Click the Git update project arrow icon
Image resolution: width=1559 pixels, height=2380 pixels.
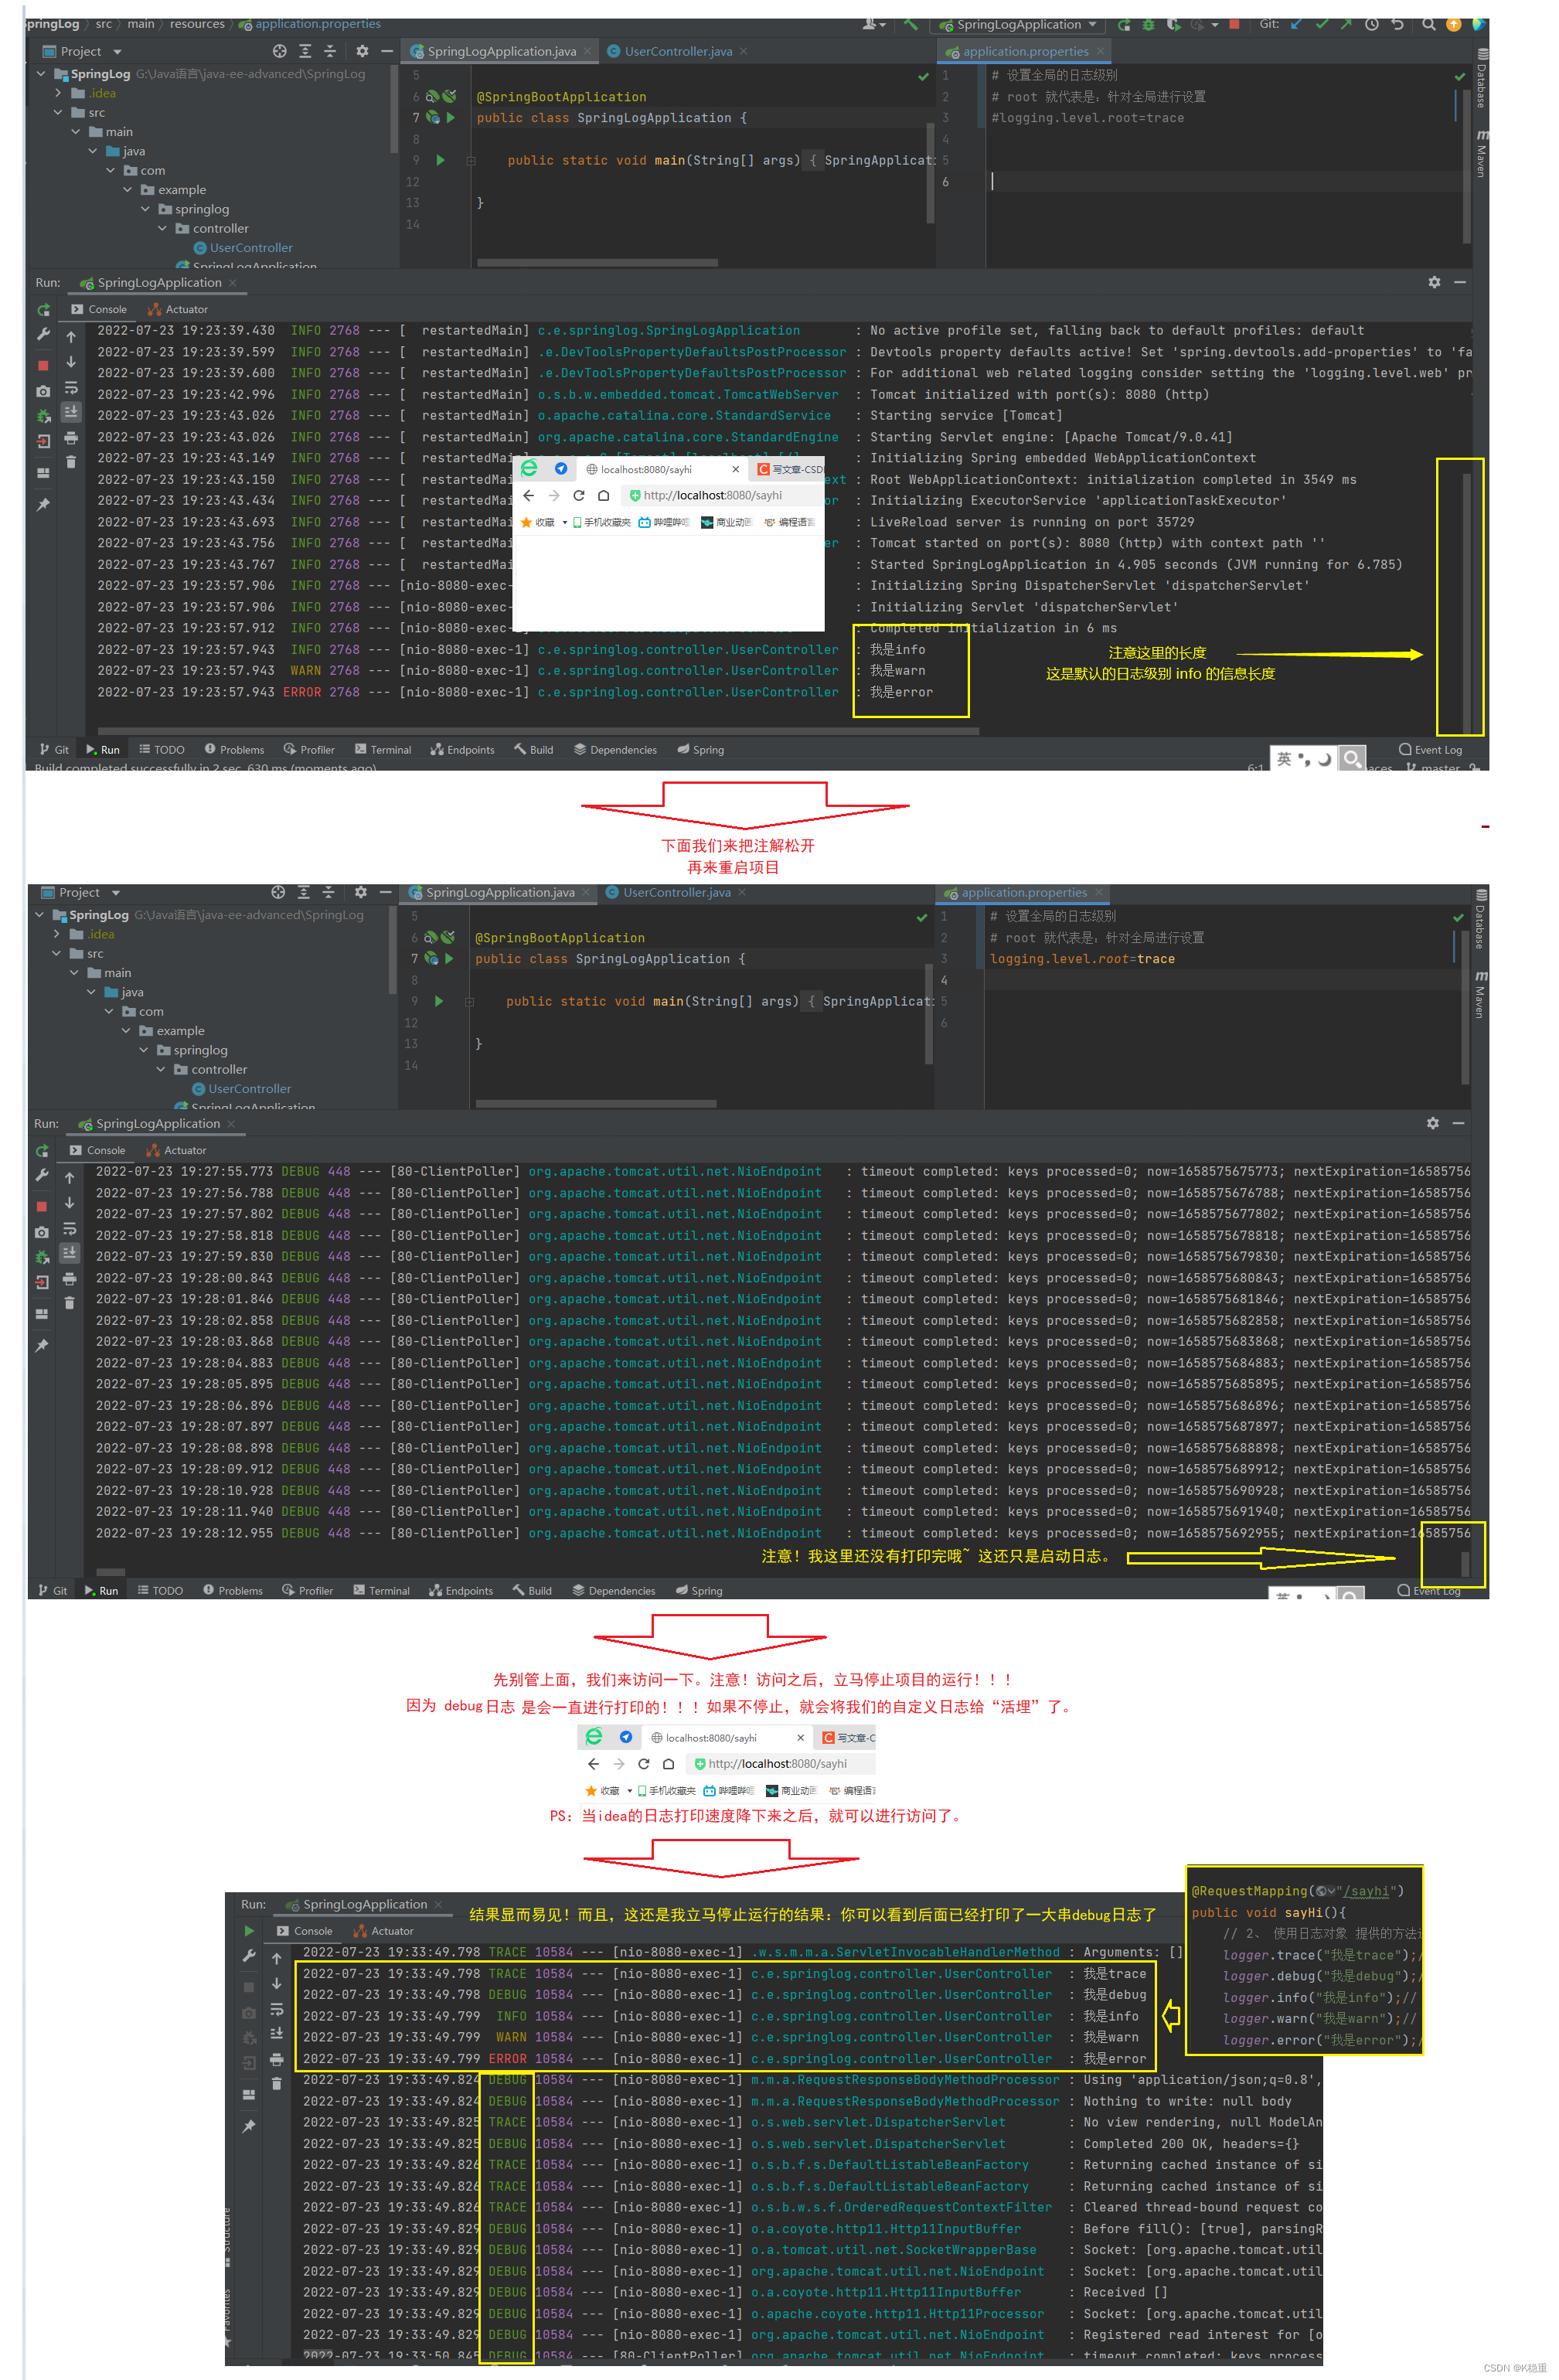pos(1296,24)
